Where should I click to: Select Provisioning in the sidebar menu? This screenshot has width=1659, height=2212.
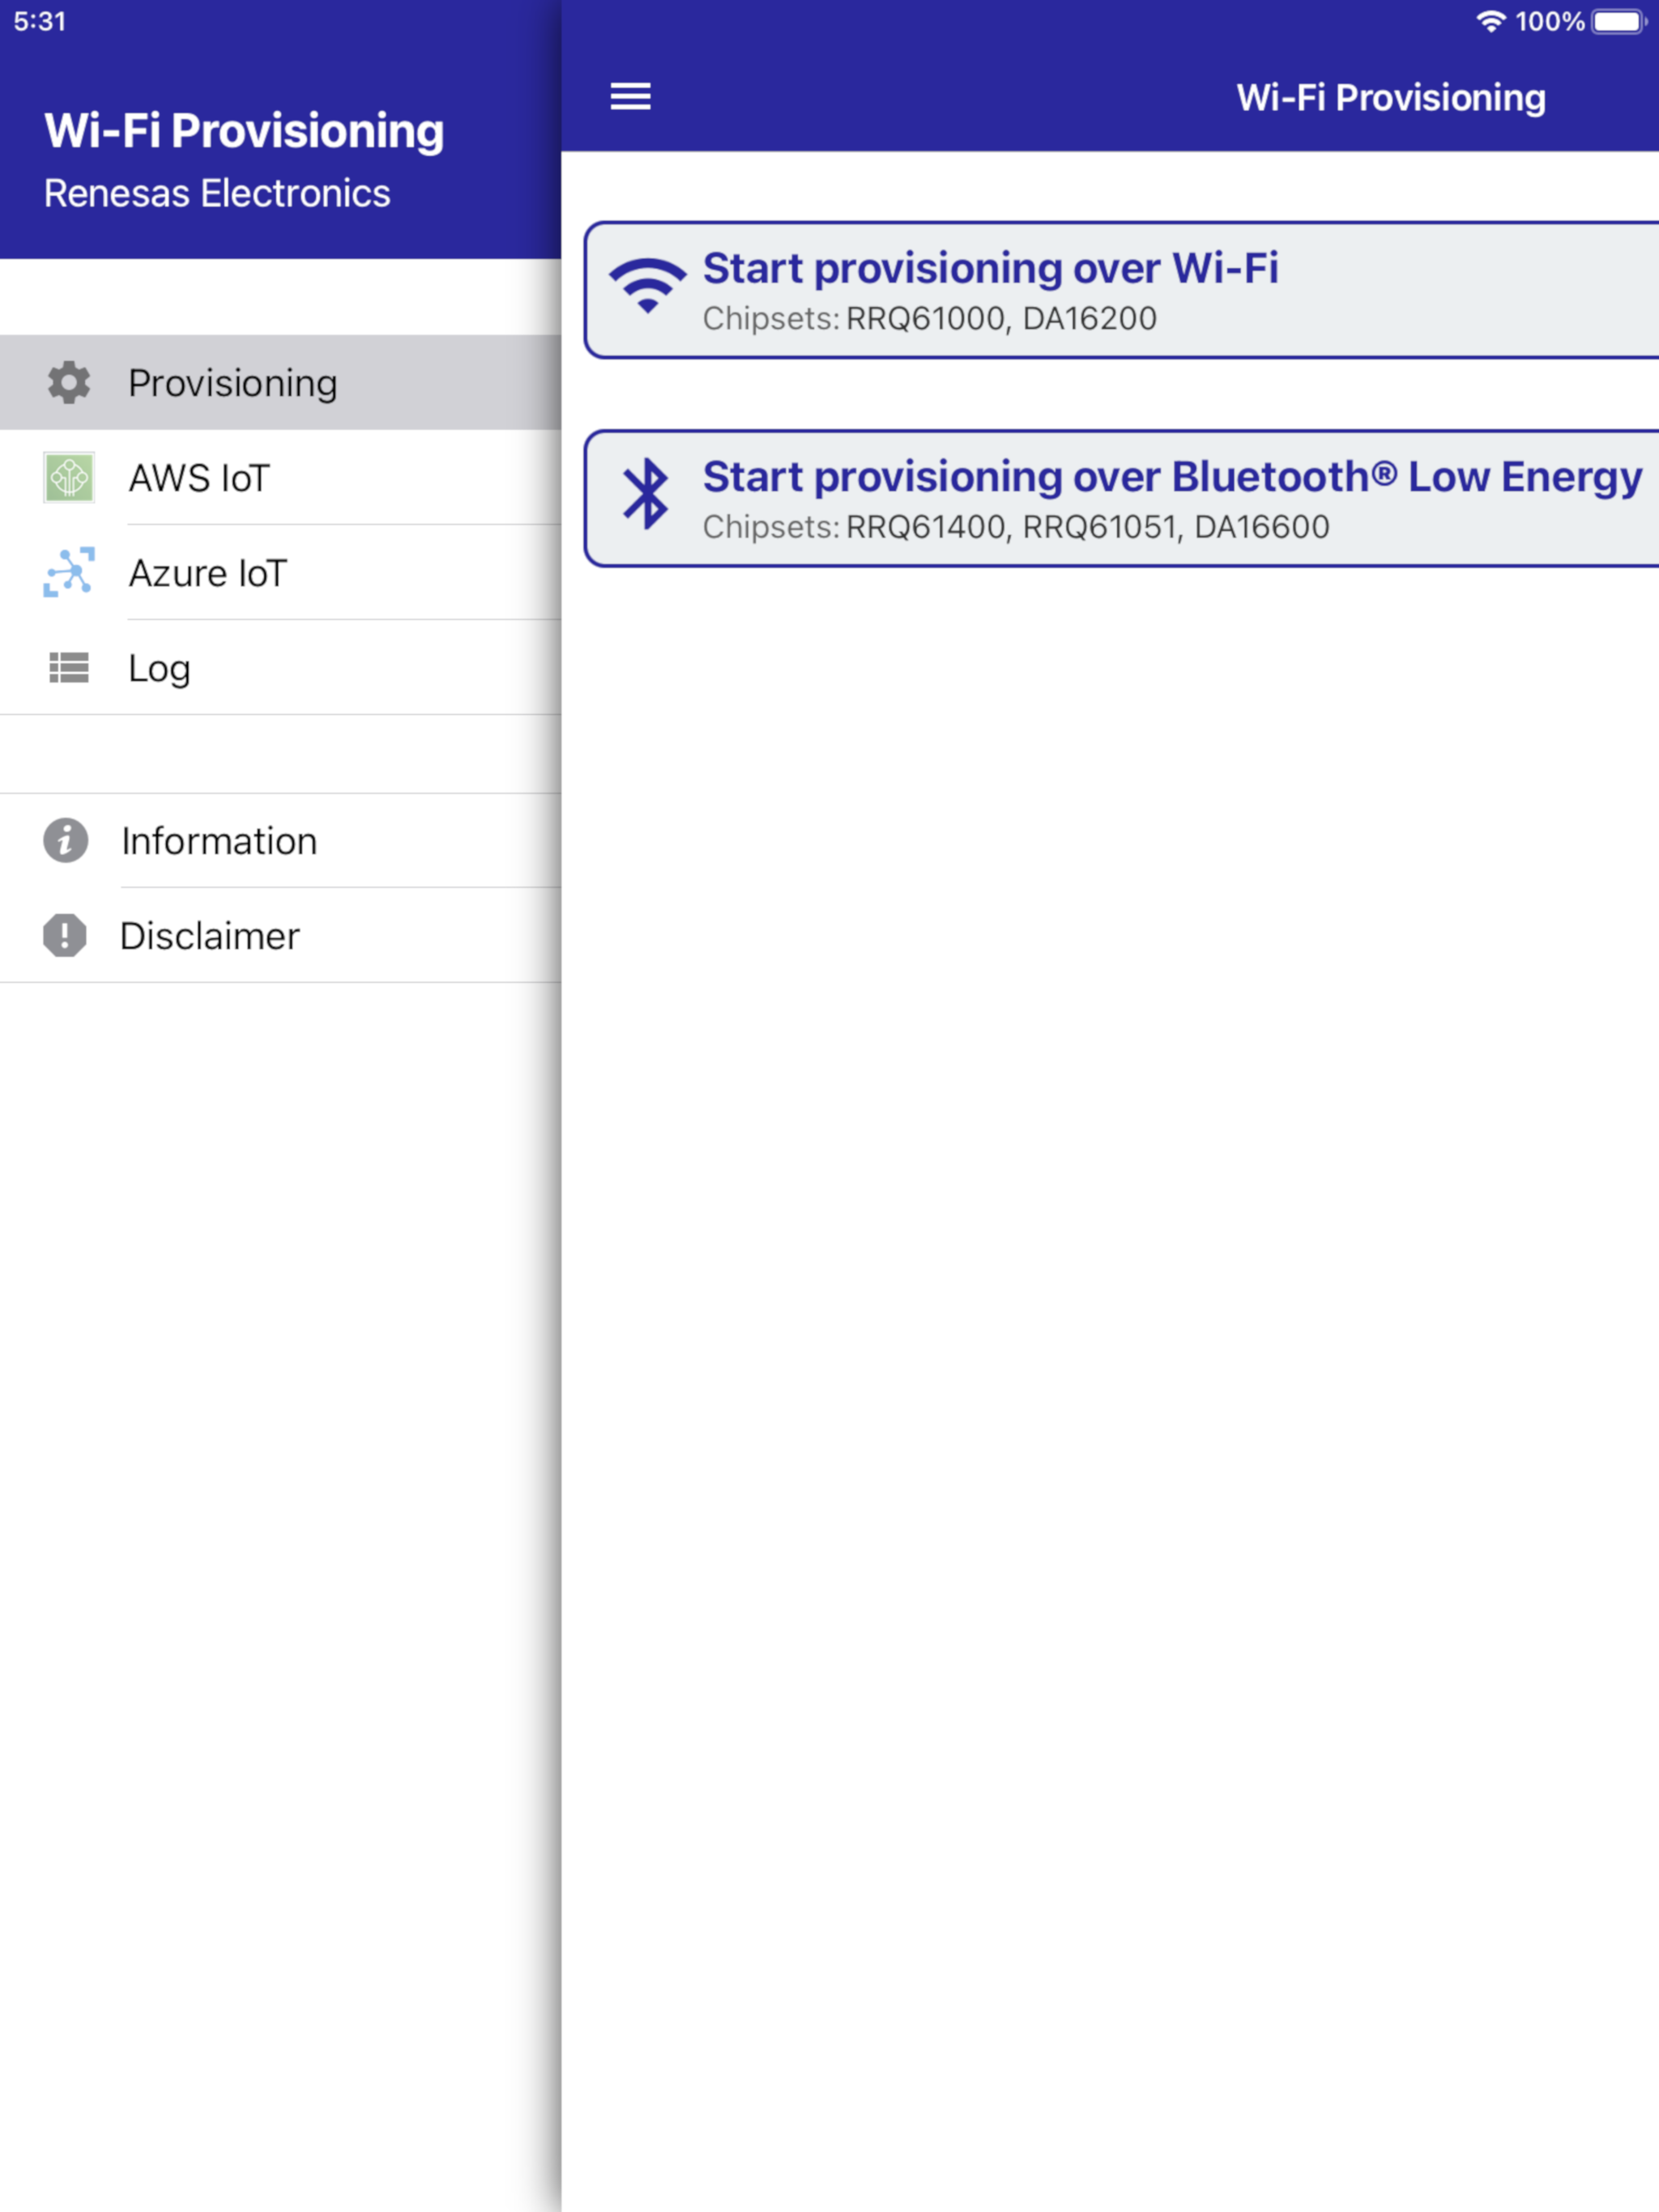(280, 383)
